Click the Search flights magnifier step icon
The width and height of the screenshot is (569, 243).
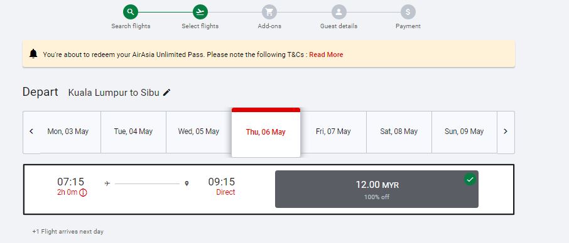point(131,12)
